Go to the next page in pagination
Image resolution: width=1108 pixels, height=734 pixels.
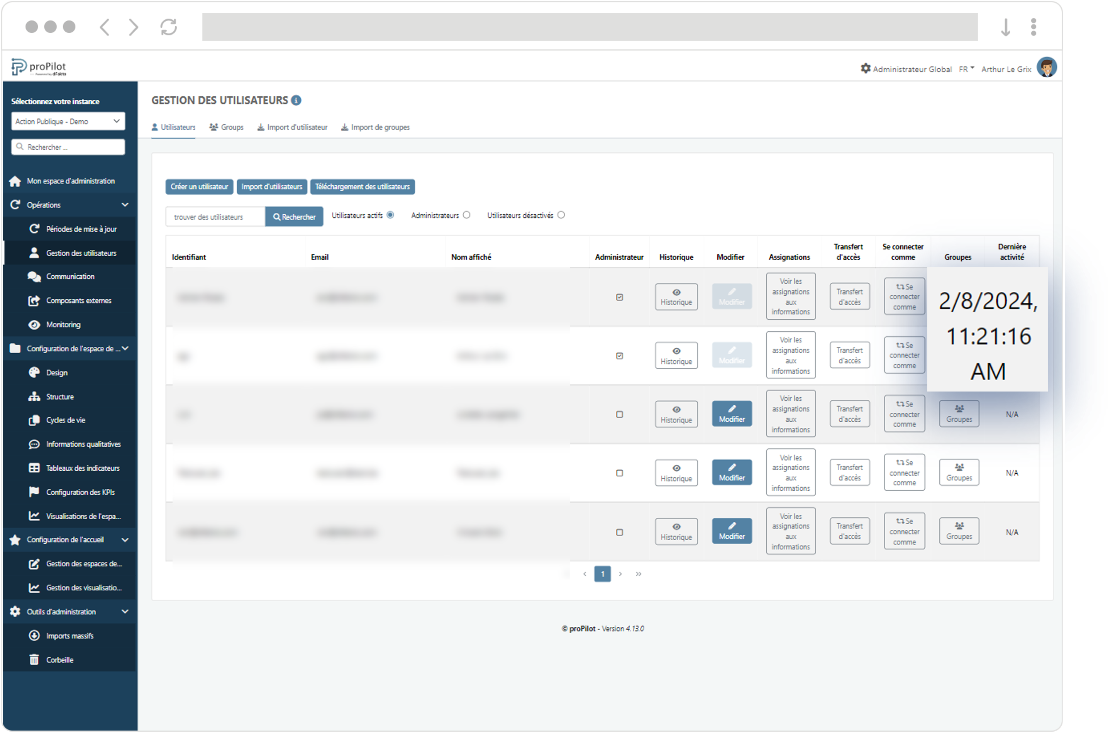tap(620, 574)
